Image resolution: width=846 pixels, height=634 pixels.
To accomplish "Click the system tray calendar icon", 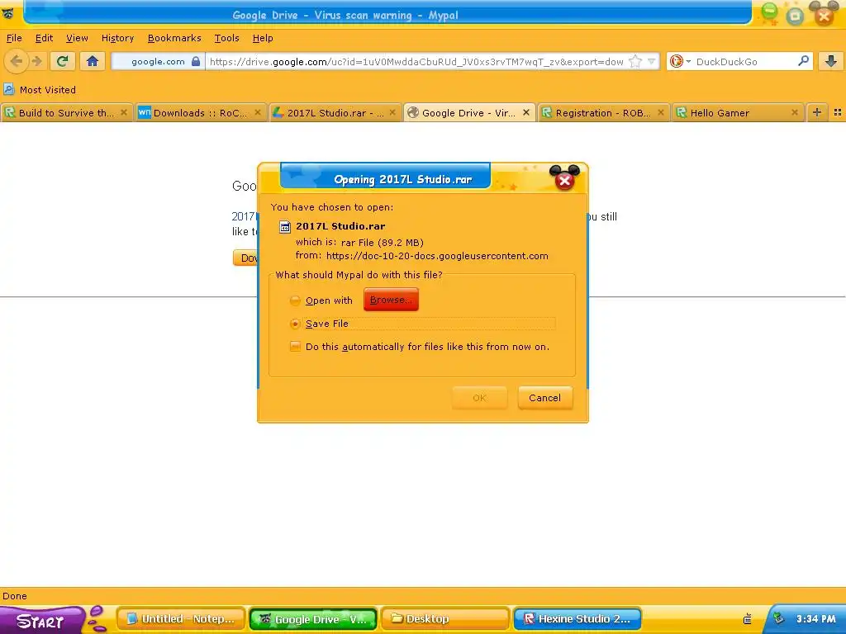I will tap(747, 619).
